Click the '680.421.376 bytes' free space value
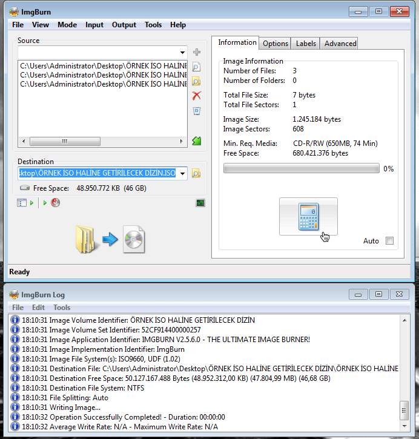The image size is (419, 439). 320,153
